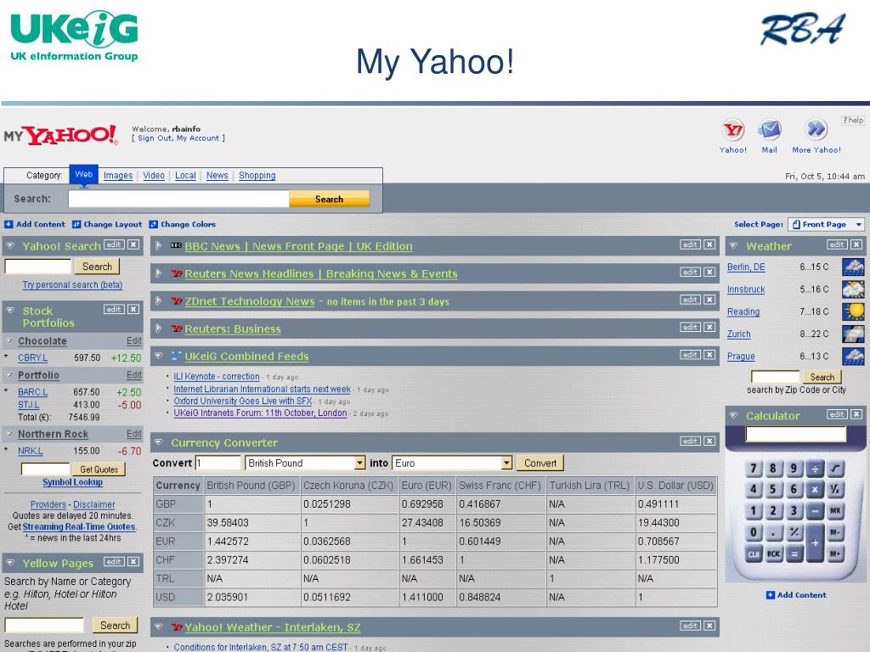Image resolution: width=870 pixels, height=652 pixels.
Task: Expand the Reuters: Business module
Action: (159, 329)
